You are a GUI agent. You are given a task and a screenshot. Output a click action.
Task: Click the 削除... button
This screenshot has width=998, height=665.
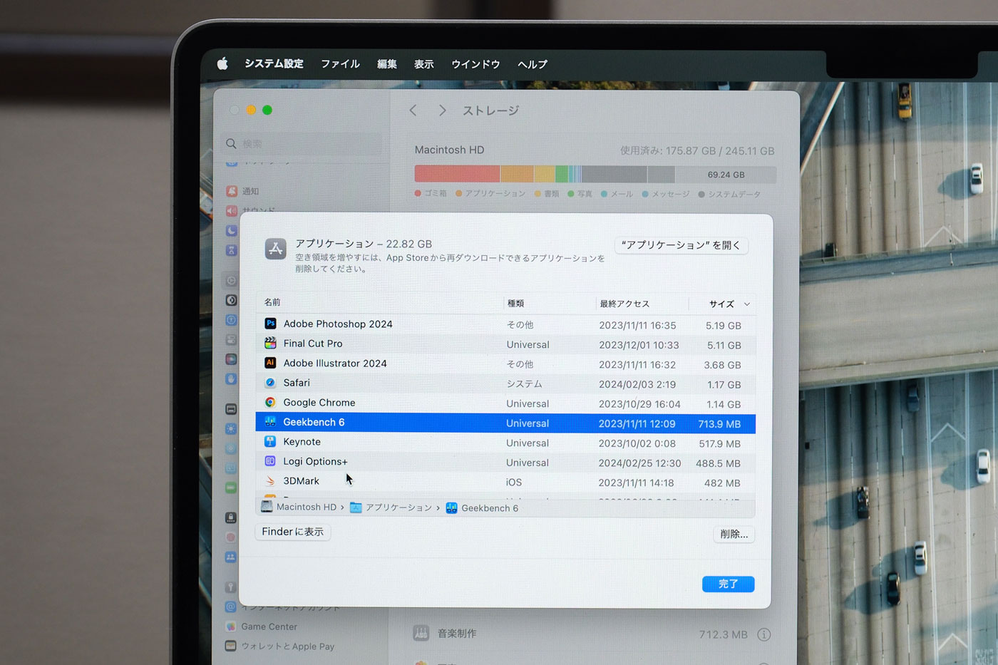[x=734, y=534]
